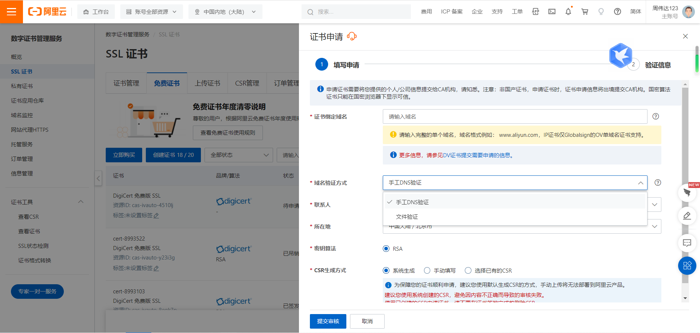Select 手动填写 CSR option
This screenshot has width=700, height=333.
tap(427, 270)
